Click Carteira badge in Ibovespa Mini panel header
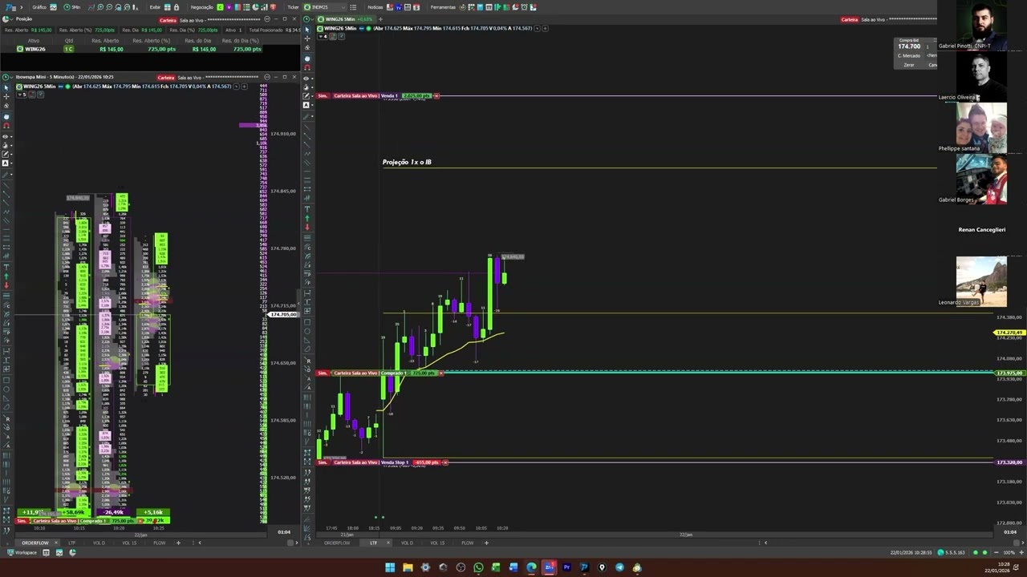Image resolution: width=1027 pixels, height=577 pixels. click(x=166, y=78)
